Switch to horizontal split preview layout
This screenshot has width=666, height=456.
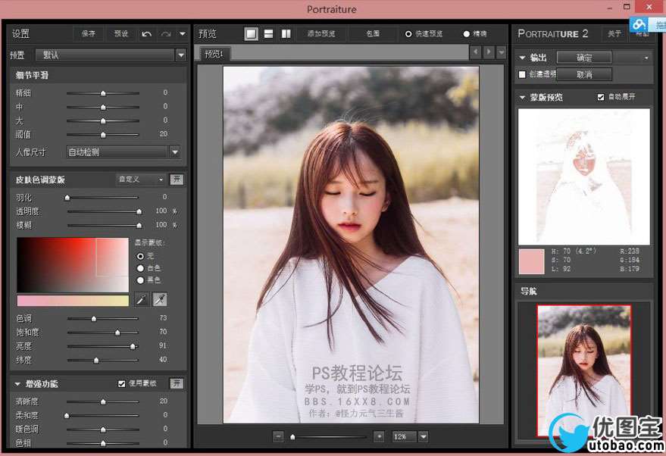click(268, 34)
